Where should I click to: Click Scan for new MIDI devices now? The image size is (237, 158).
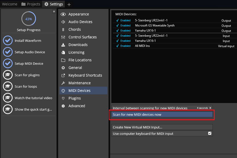tap(162, 115)
